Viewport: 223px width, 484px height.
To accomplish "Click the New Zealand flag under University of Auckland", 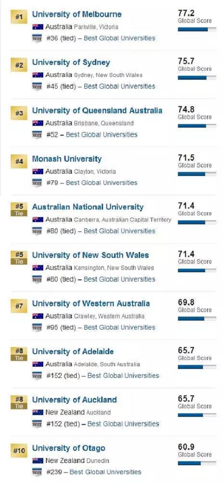I will pos(37,412).
